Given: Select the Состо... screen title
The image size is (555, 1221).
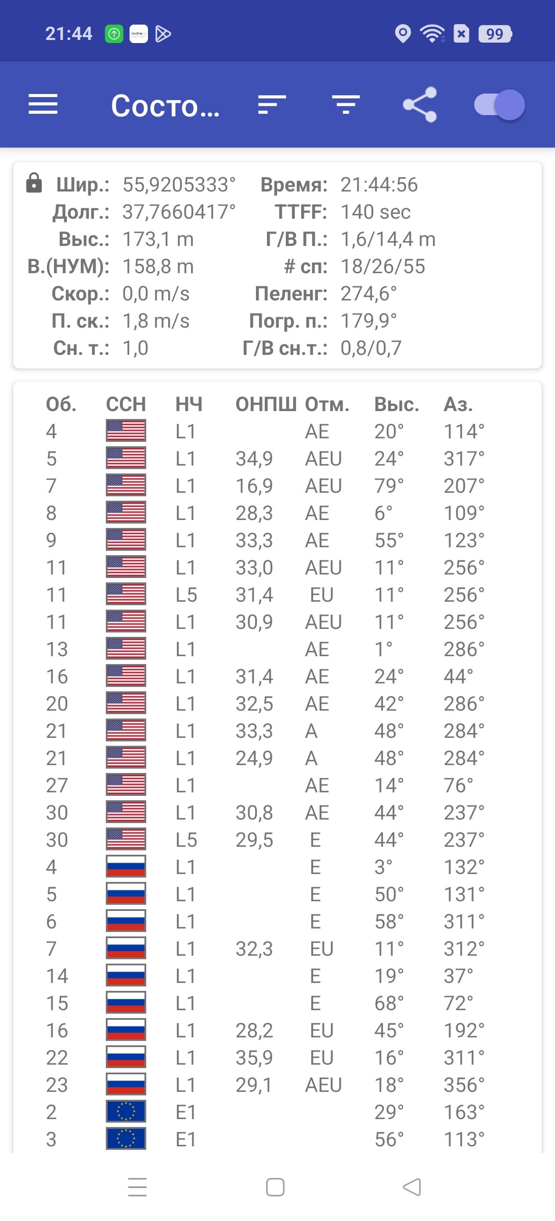Looking at the screenshot, I should click(x=165, y=105).
